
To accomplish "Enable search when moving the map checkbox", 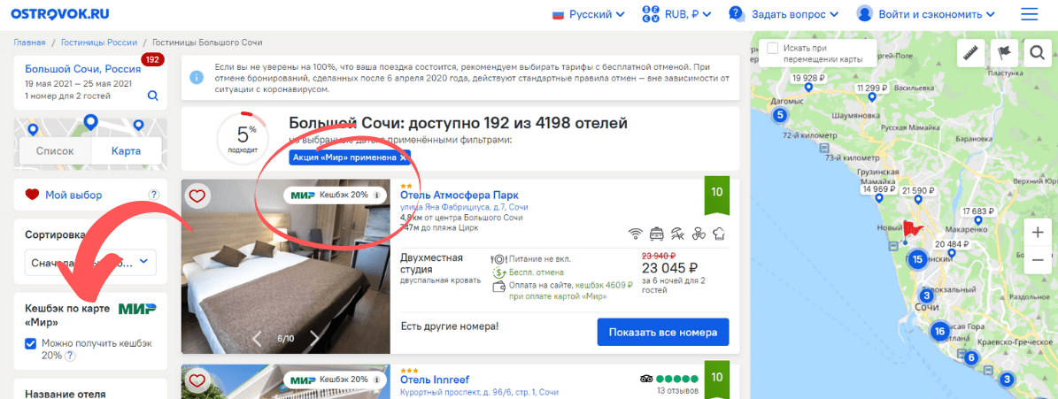I will [773, 47].
